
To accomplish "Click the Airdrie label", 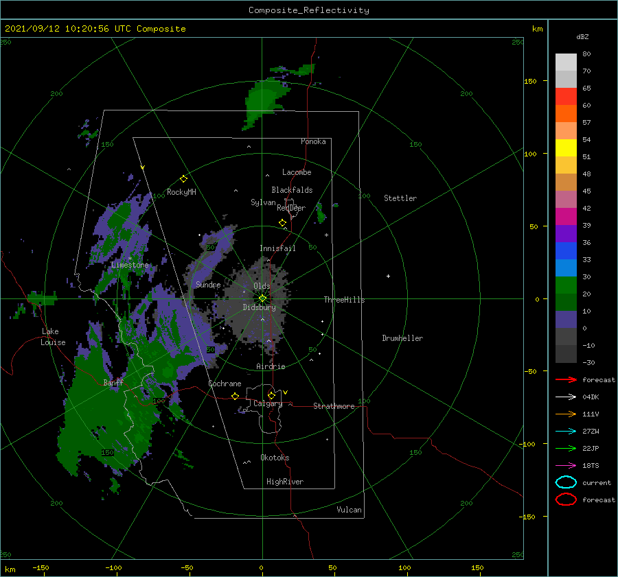I will [271, 366].
